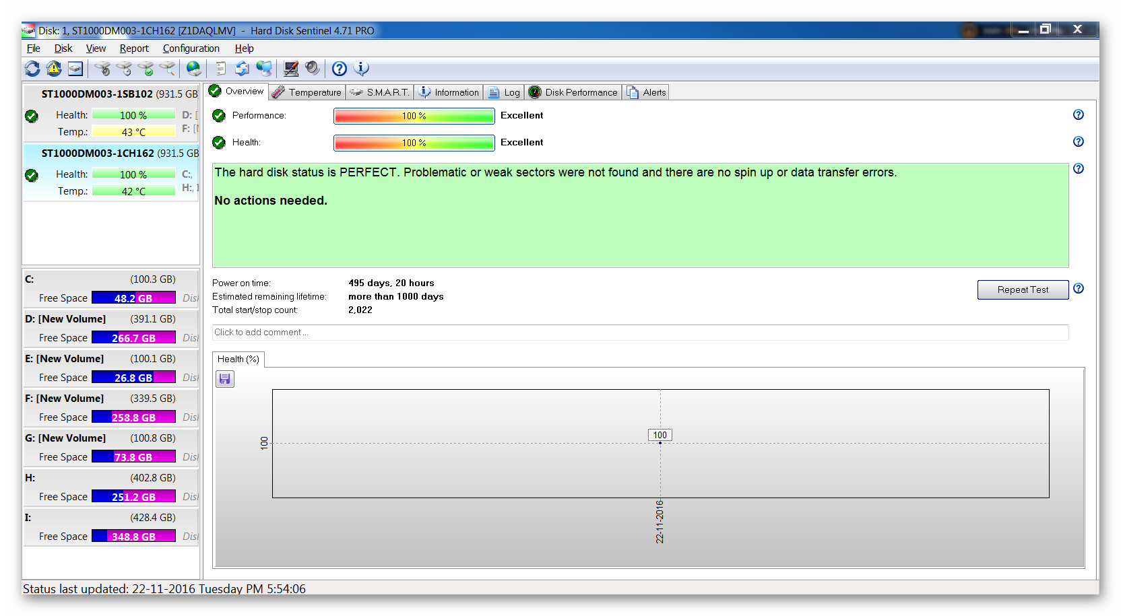
Task: Click the E: free space 26.8 GB bar
Action: tap(133, 378)
